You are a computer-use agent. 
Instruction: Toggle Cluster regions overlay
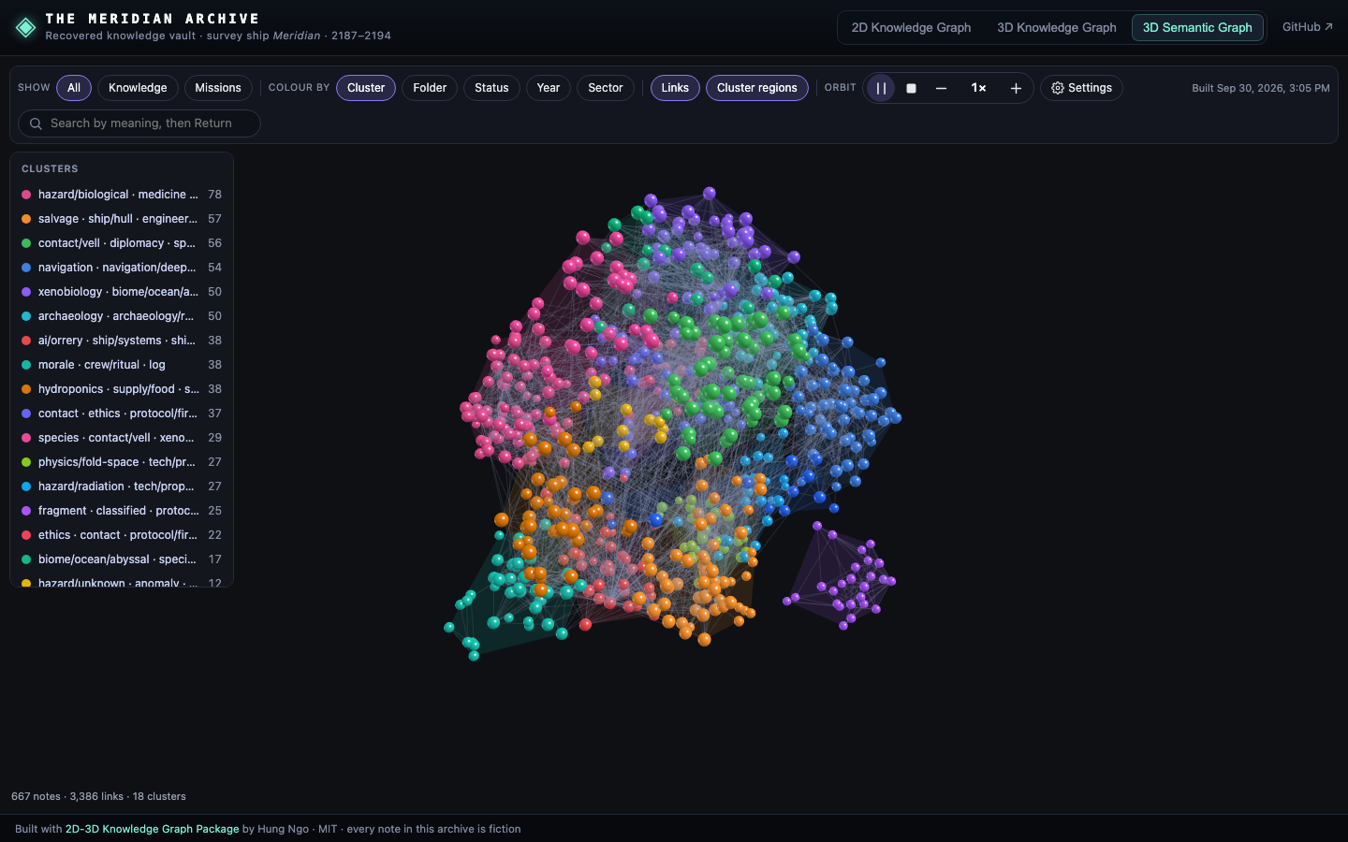click(x=757, y=88)
